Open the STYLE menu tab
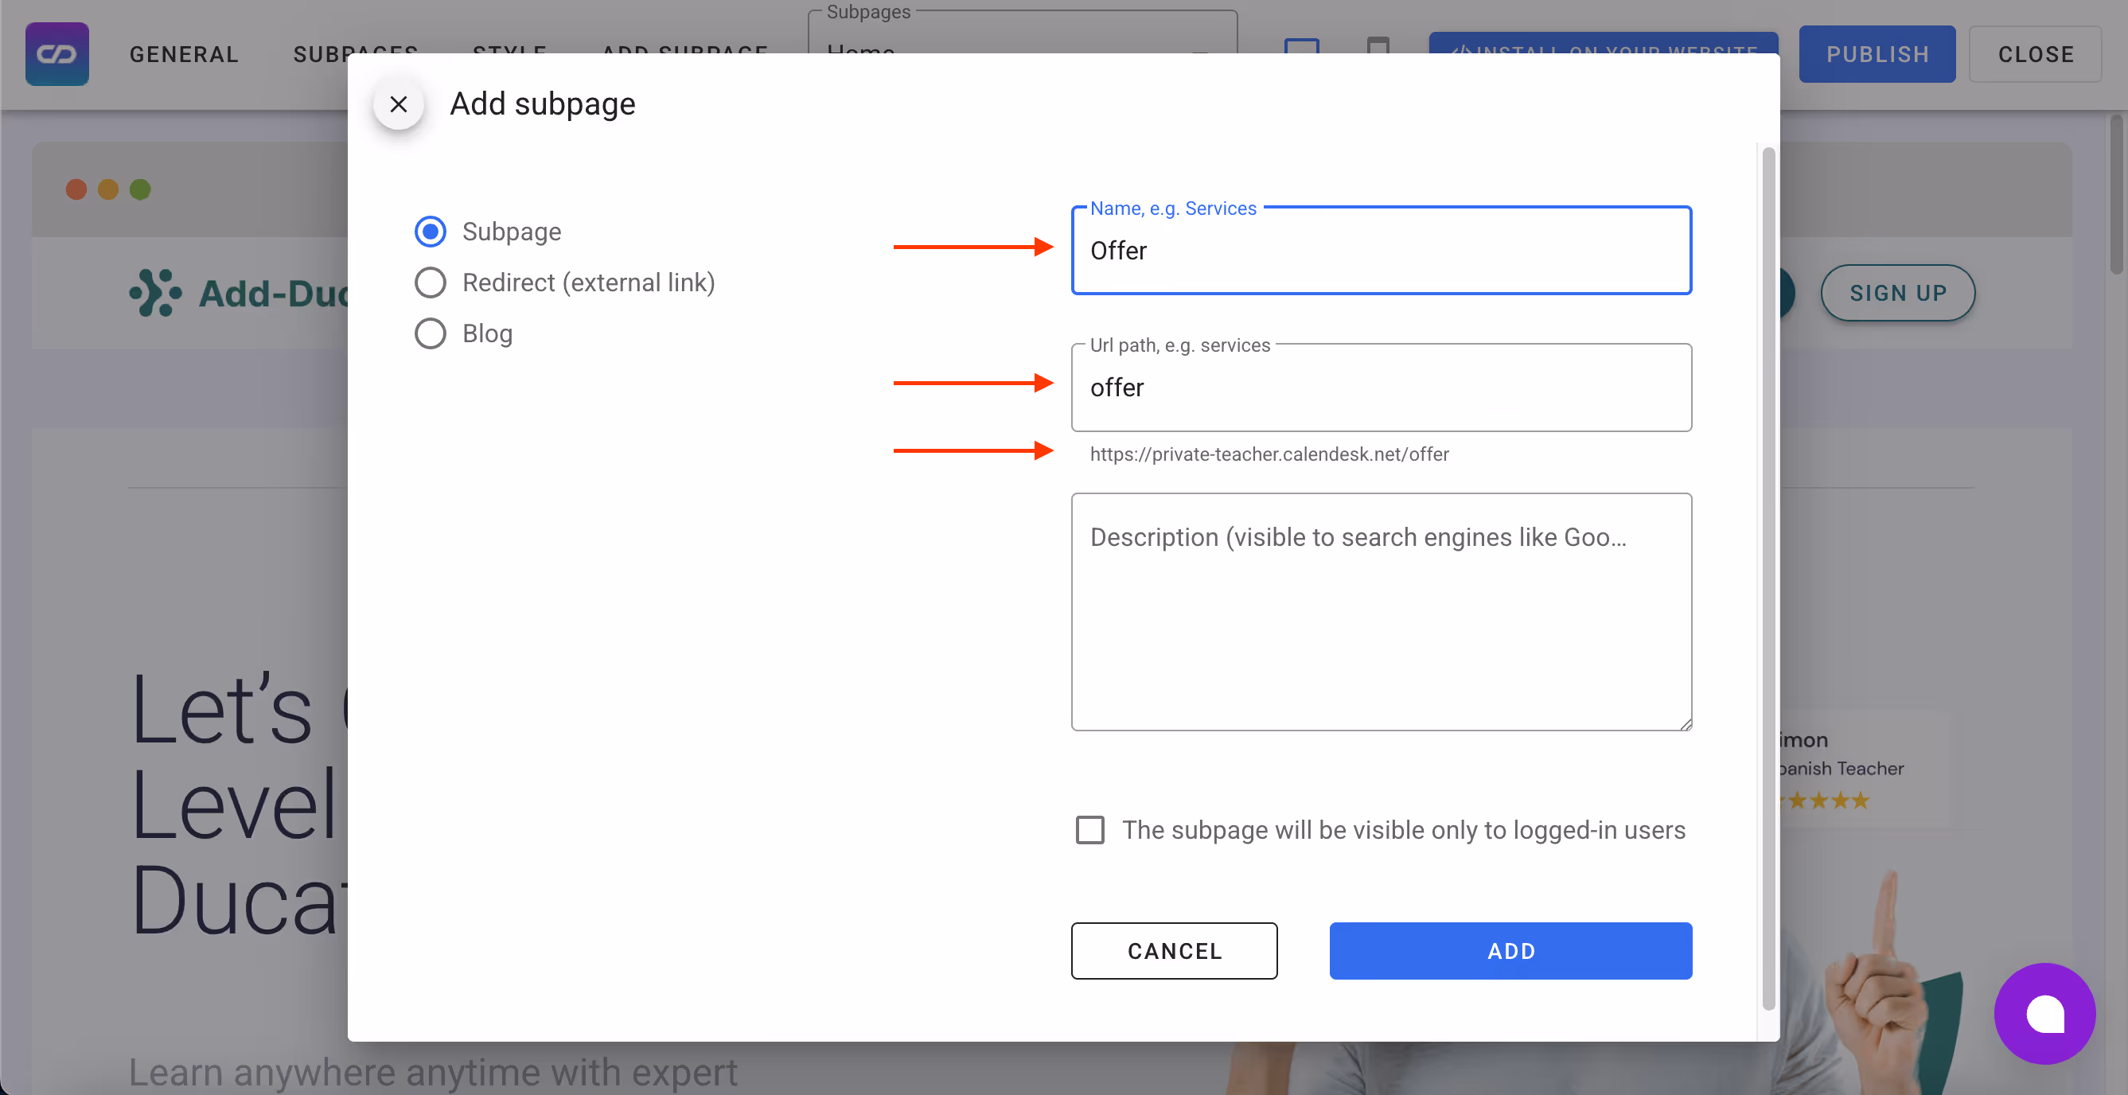Screen dimensions: 2128x1095 click(509, 48)
